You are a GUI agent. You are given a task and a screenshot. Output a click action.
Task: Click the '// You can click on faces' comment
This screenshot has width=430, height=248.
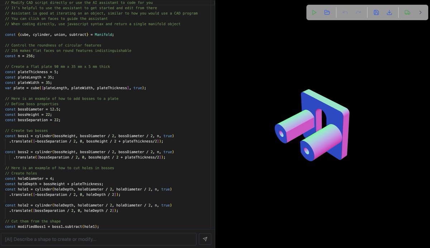[x=56, y=19]
